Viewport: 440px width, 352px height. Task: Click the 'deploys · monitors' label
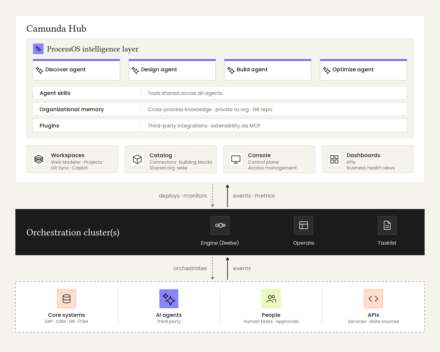[183, 196]
